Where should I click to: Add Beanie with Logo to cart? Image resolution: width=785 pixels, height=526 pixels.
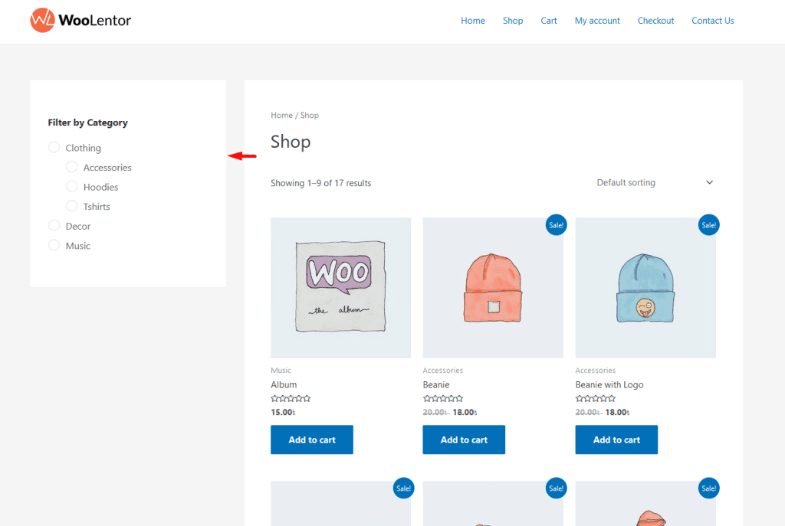616,439
